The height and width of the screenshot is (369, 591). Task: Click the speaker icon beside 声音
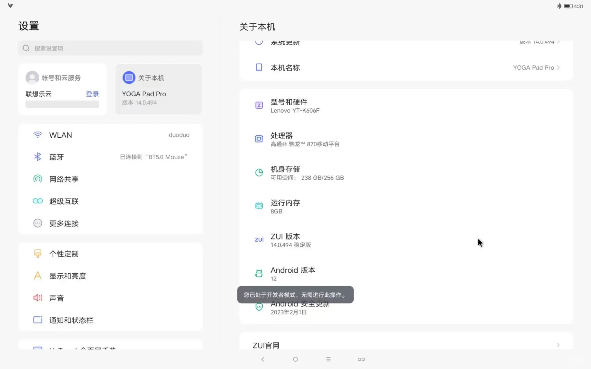tap(38, 298)
